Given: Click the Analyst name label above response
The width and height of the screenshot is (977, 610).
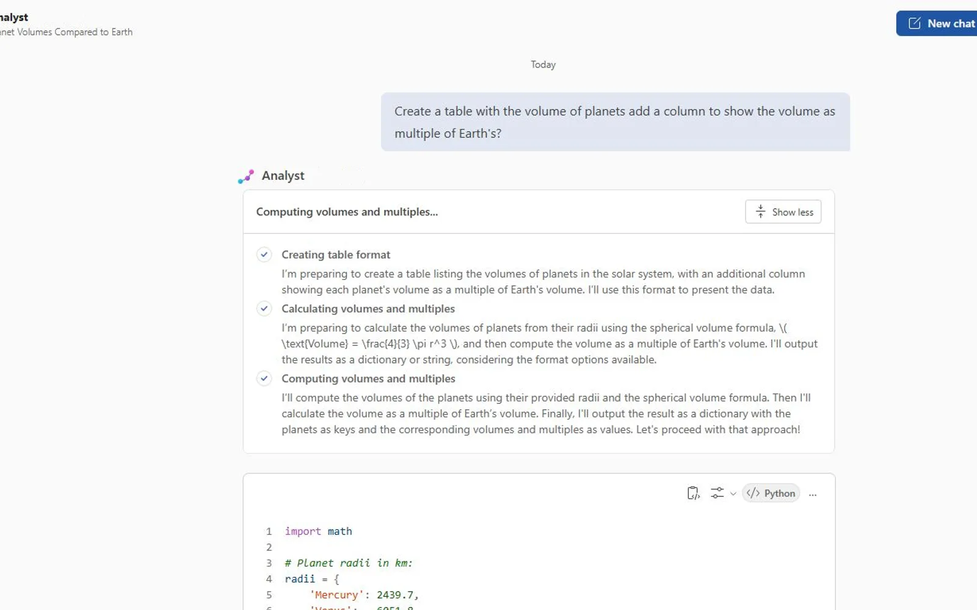Looking at the screenshot, I should pos(283,176).
